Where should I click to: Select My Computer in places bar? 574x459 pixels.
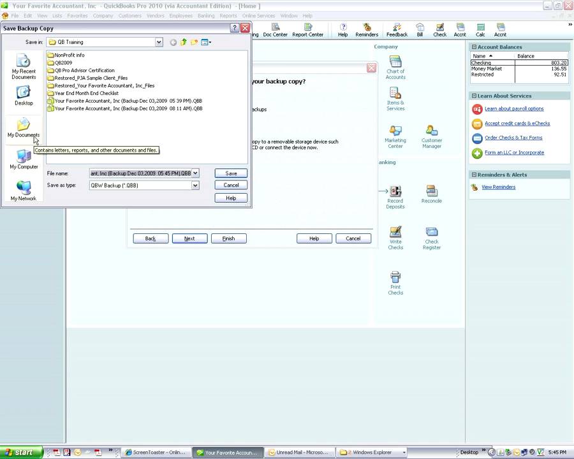pyautogui.click(x=24, y=159)
